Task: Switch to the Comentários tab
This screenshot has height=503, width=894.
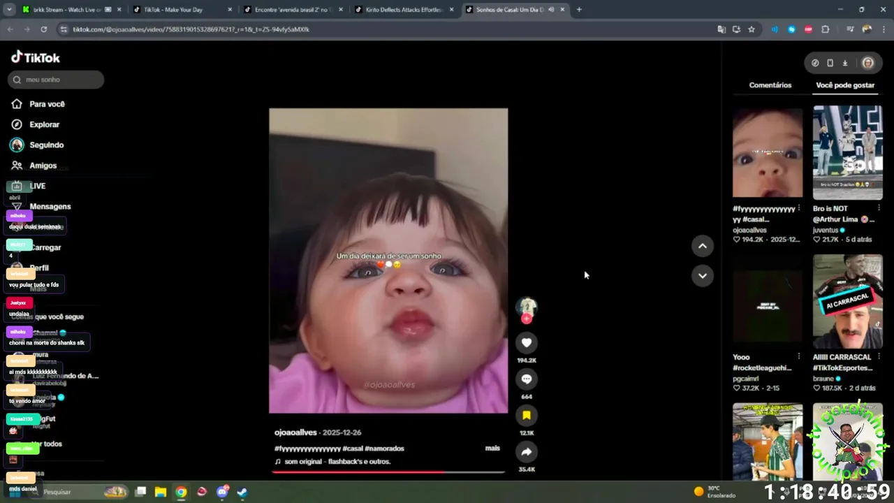Action: (770, 85)
